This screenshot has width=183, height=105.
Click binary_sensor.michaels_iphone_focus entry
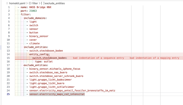tap(55, 69)
